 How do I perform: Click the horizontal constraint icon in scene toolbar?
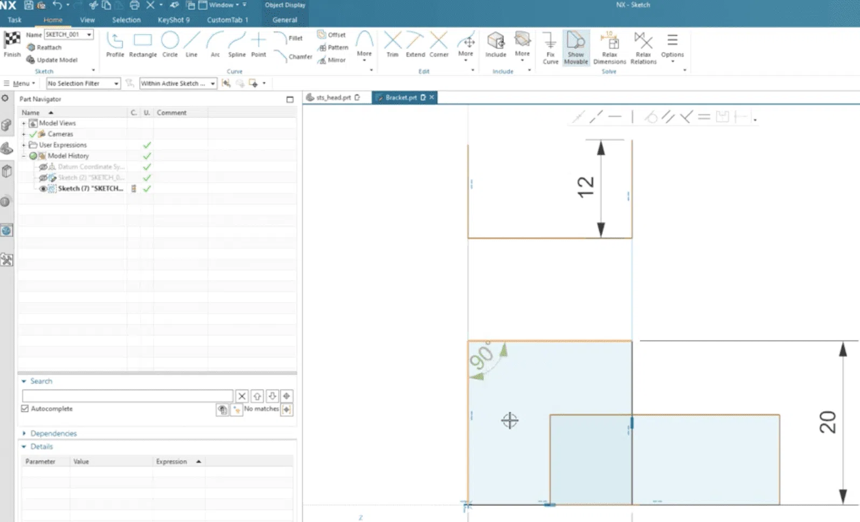[x=615, y=117]
